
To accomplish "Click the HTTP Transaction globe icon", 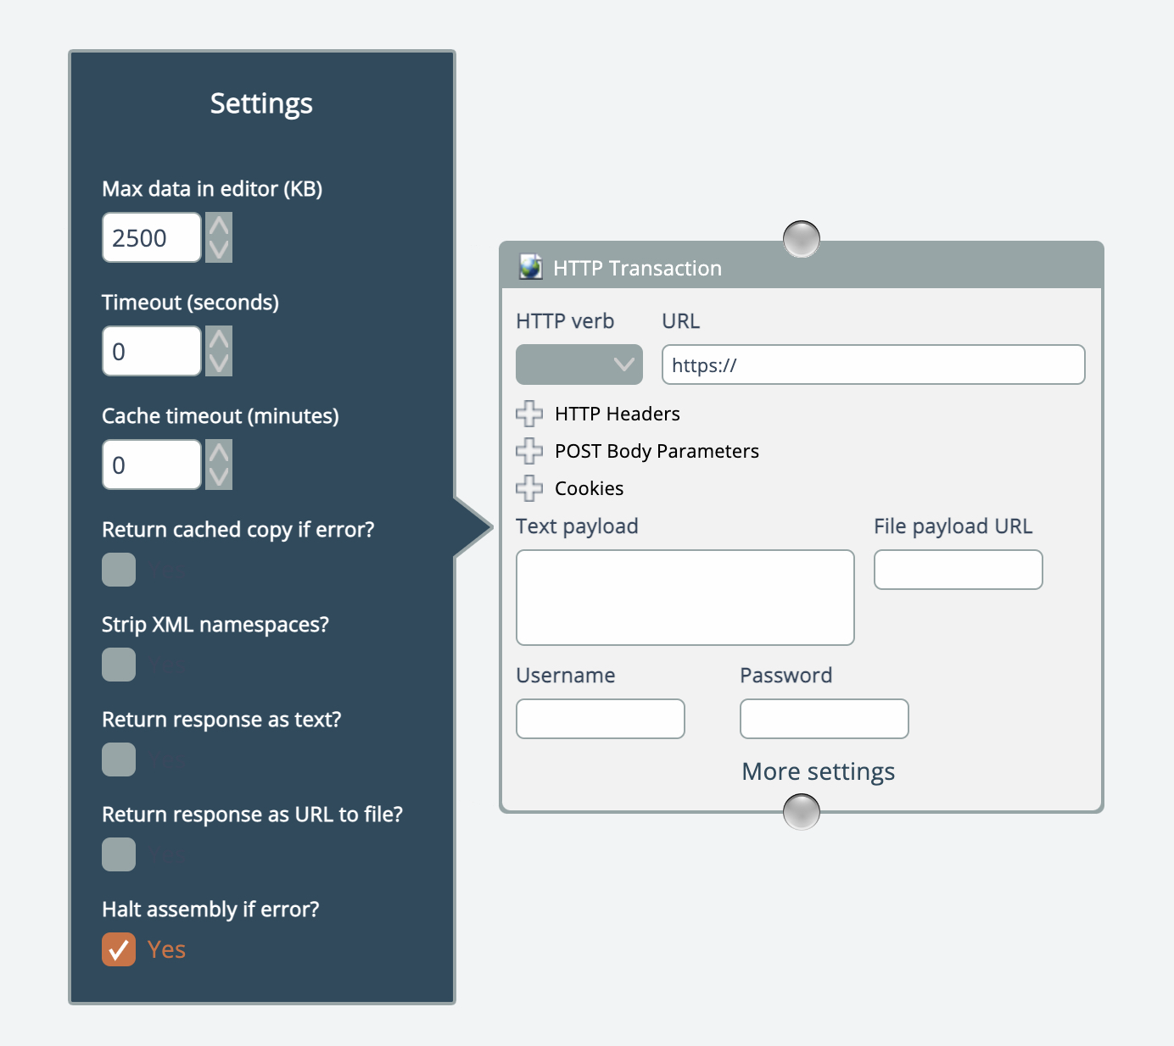I will [531, 267].
